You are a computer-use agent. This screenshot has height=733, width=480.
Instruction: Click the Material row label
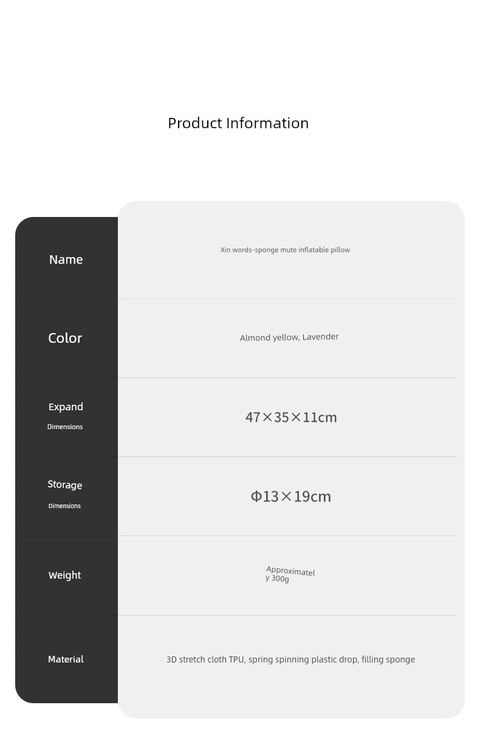[x=66, y=659]
